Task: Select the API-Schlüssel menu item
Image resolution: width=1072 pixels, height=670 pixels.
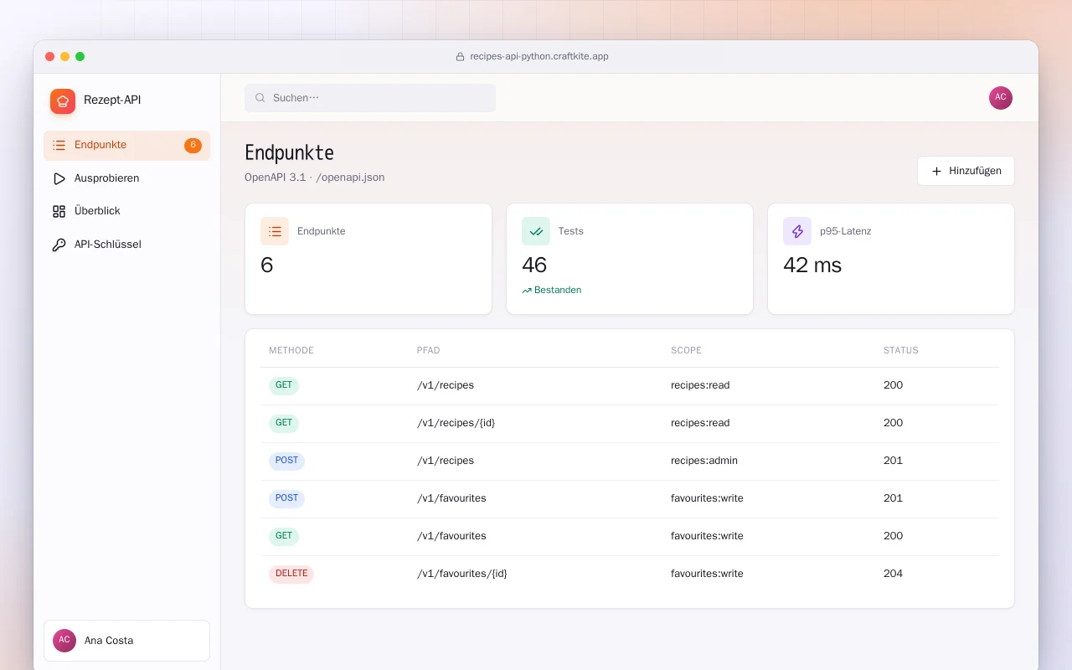Action: click(x=126, y=245)
